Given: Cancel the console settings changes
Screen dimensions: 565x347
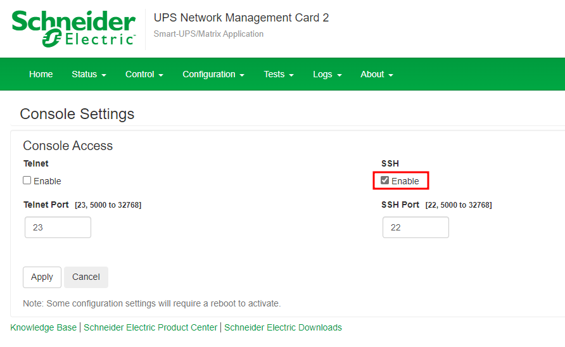Looking at the screenshot, I should (86, 277).
